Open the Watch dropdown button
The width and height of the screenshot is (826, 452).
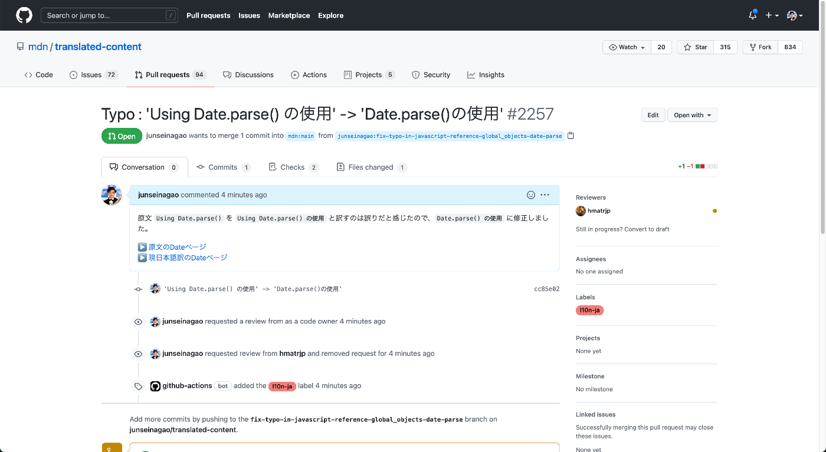coord(627,47)
